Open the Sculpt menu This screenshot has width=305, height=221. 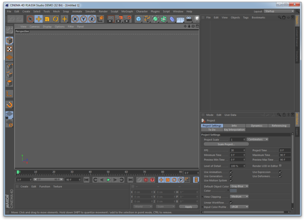(114, 11)
